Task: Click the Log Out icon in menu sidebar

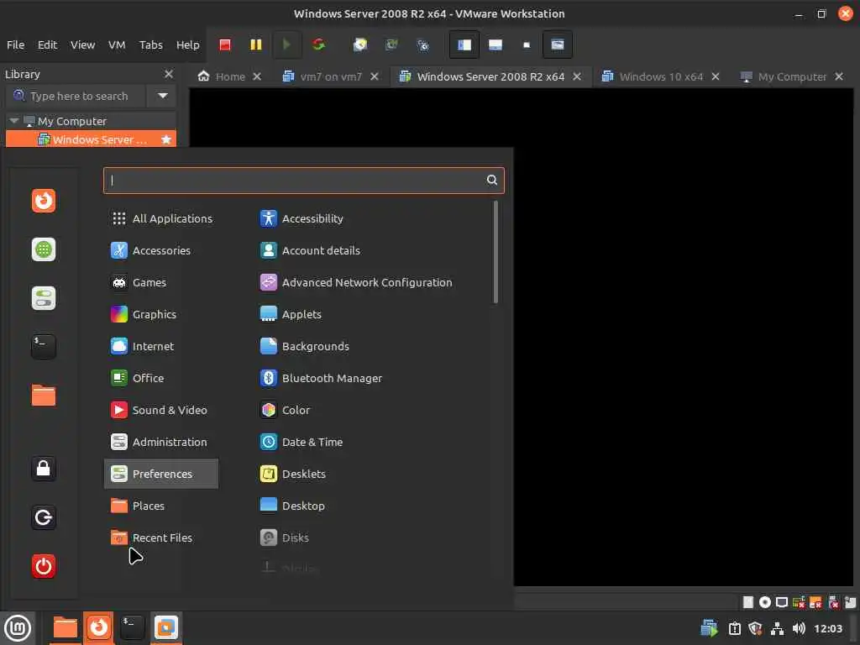Action: [x=44, y=517]
